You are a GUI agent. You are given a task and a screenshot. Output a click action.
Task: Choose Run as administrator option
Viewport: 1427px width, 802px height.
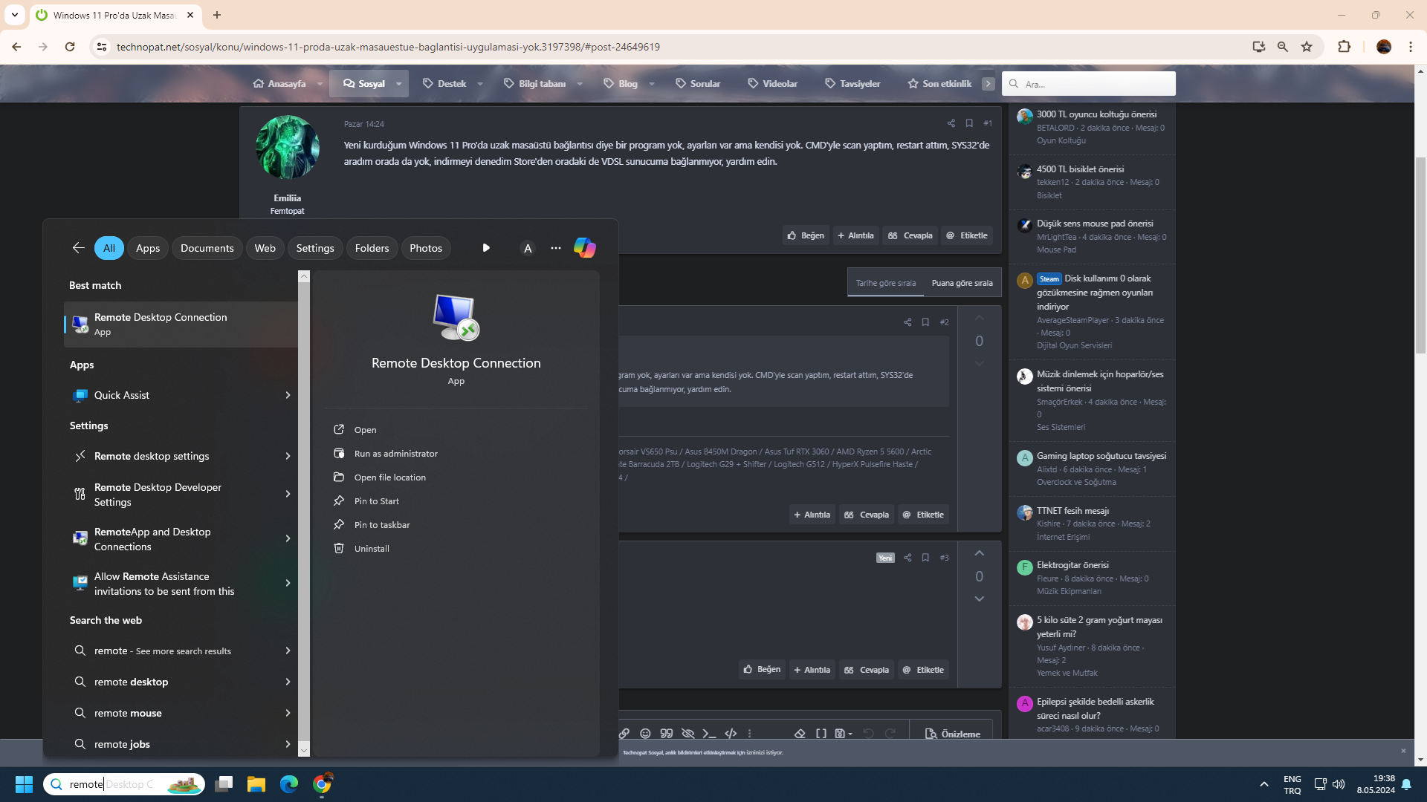(395, 454)
